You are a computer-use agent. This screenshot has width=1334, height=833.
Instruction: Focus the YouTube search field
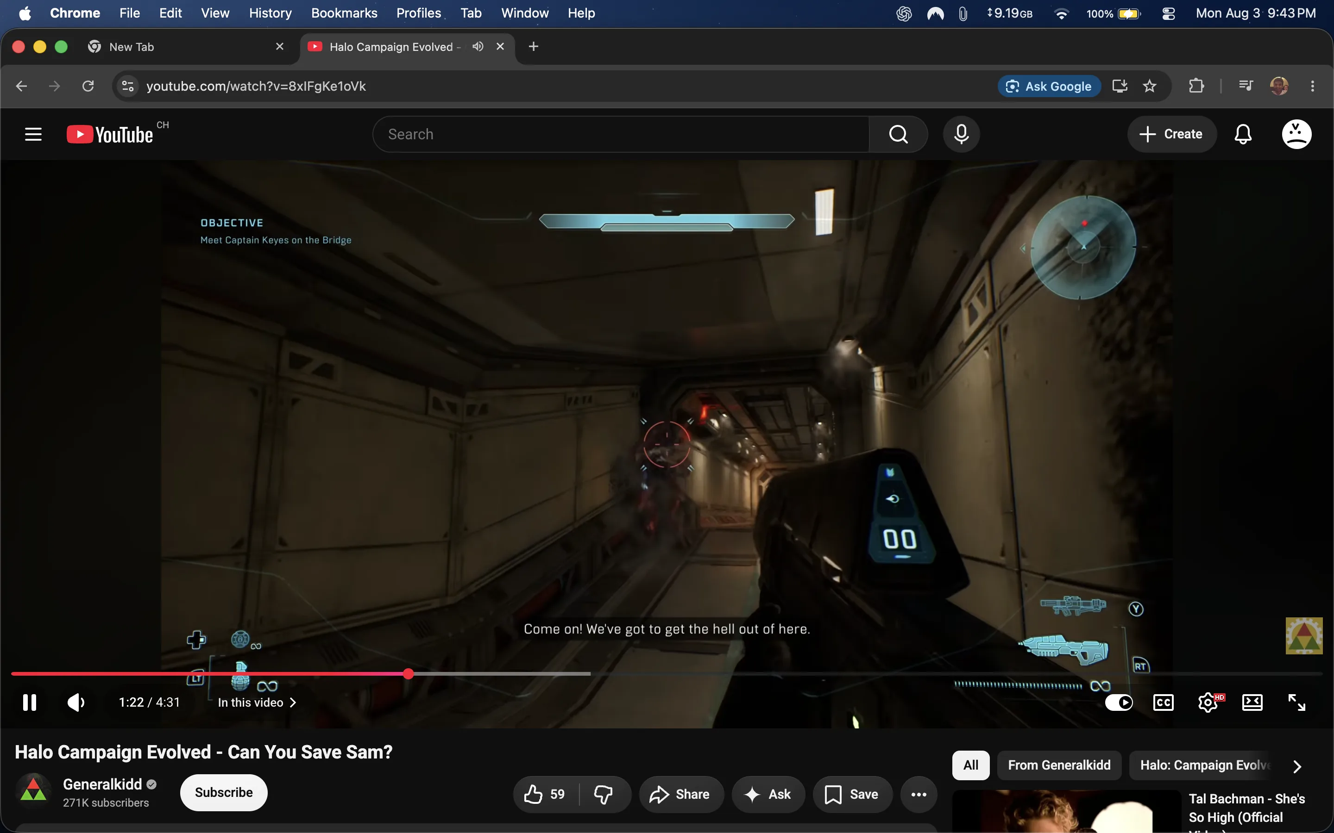[x=621, y=134]
